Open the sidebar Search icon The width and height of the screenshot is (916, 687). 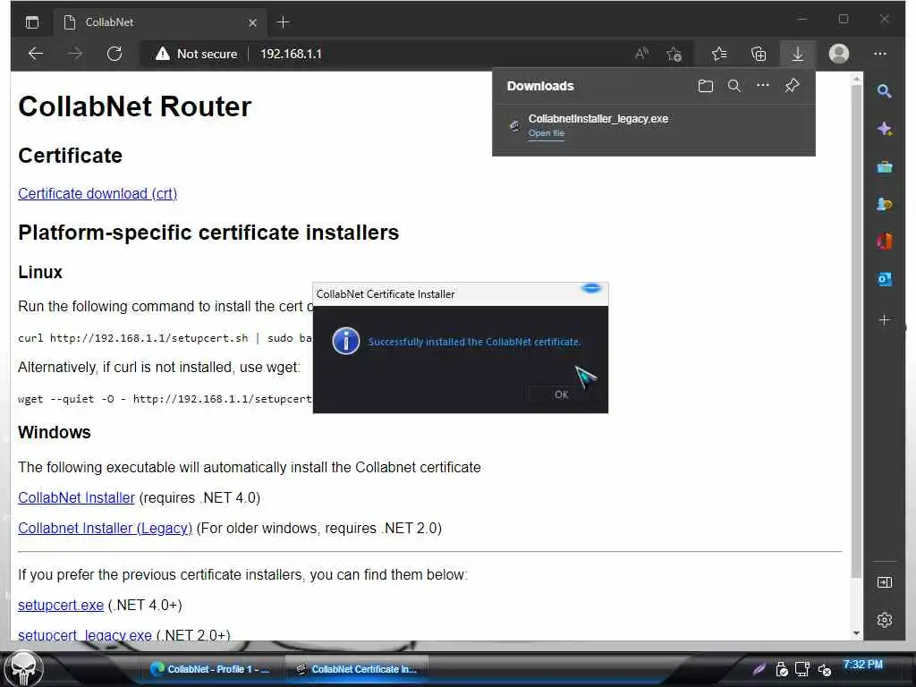click(x=884, y=90)
